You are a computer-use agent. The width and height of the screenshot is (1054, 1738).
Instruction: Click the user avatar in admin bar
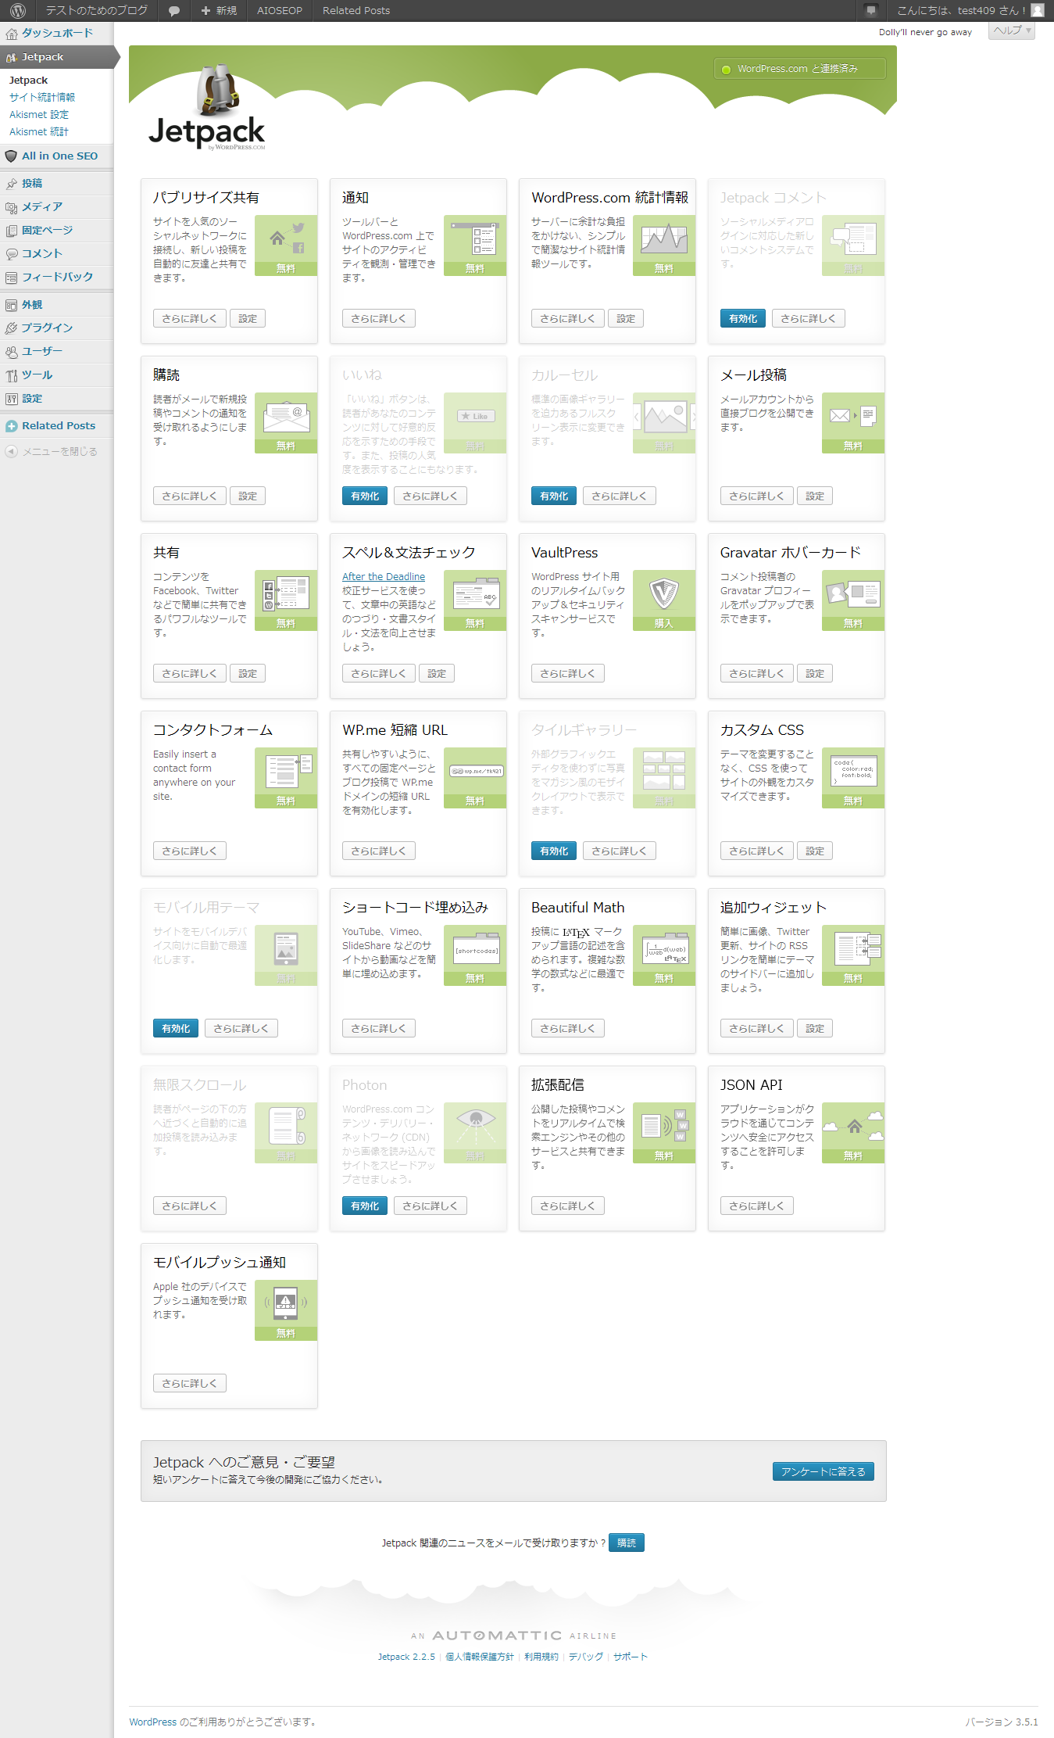[x=1038, y=10]
